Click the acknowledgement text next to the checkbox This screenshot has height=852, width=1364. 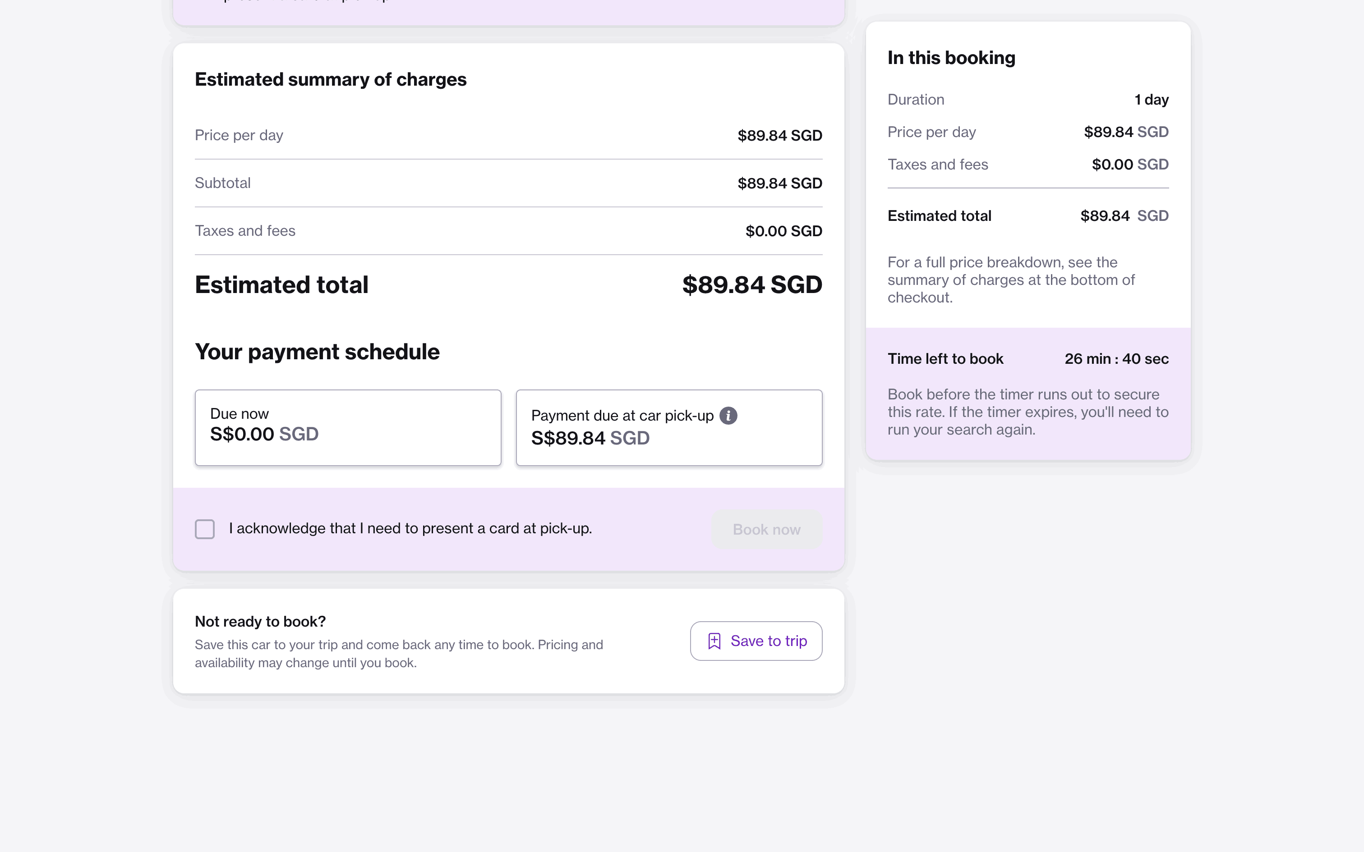pyautogui.click(x=410, y=528)
